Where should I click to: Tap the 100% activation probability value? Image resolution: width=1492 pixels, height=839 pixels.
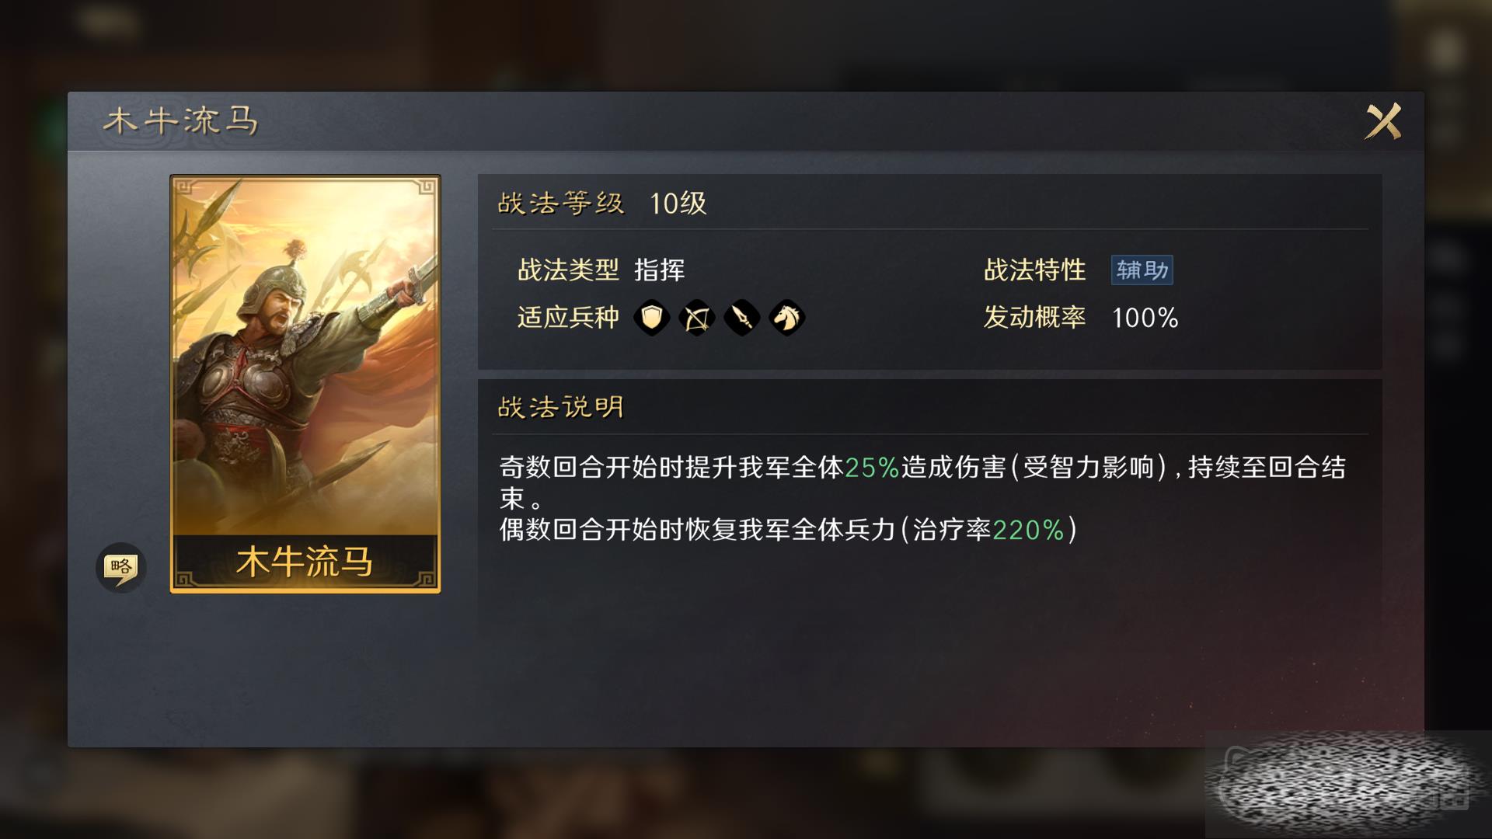(1145, 318)
